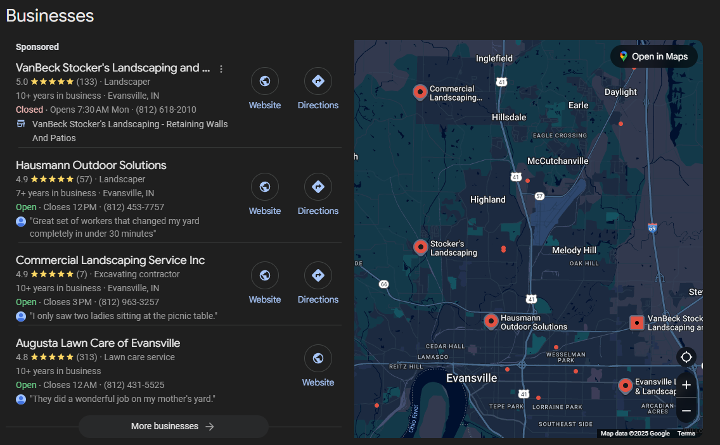
Task: Open Augusta Lawn Care of Evansville listing
Action: (98, 343)
